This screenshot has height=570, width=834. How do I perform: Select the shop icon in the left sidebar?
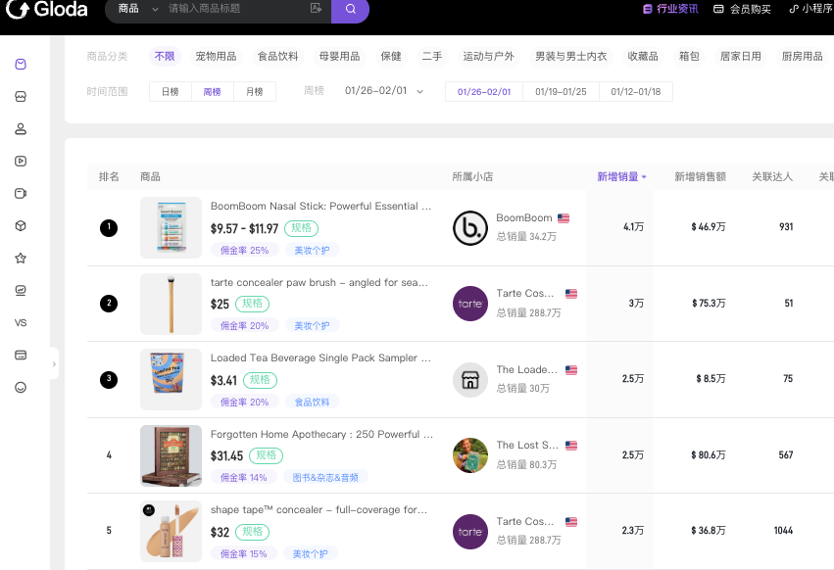click(22, 96)
